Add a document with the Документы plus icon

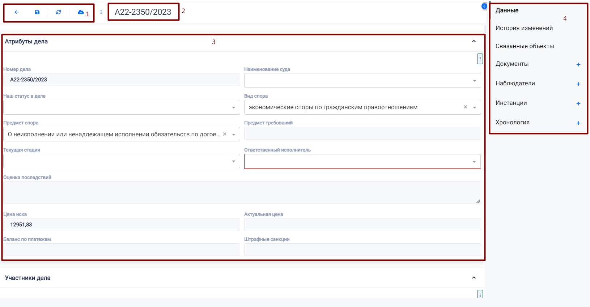click(x=578, y=65)
